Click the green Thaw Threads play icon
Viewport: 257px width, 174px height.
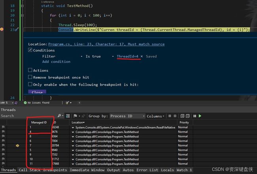[200, 116]
